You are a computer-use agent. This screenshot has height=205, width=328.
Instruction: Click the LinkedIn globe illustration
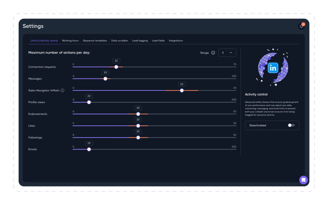coord(273,67)
